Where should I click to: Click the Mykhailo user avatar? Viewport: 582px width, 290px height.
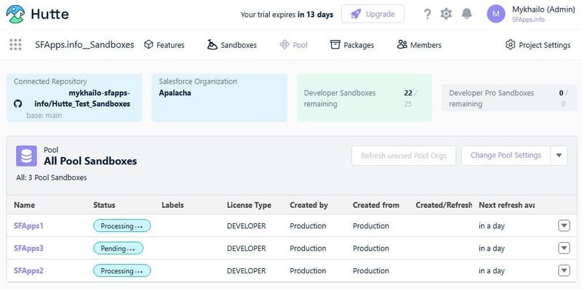click(496, 14)
